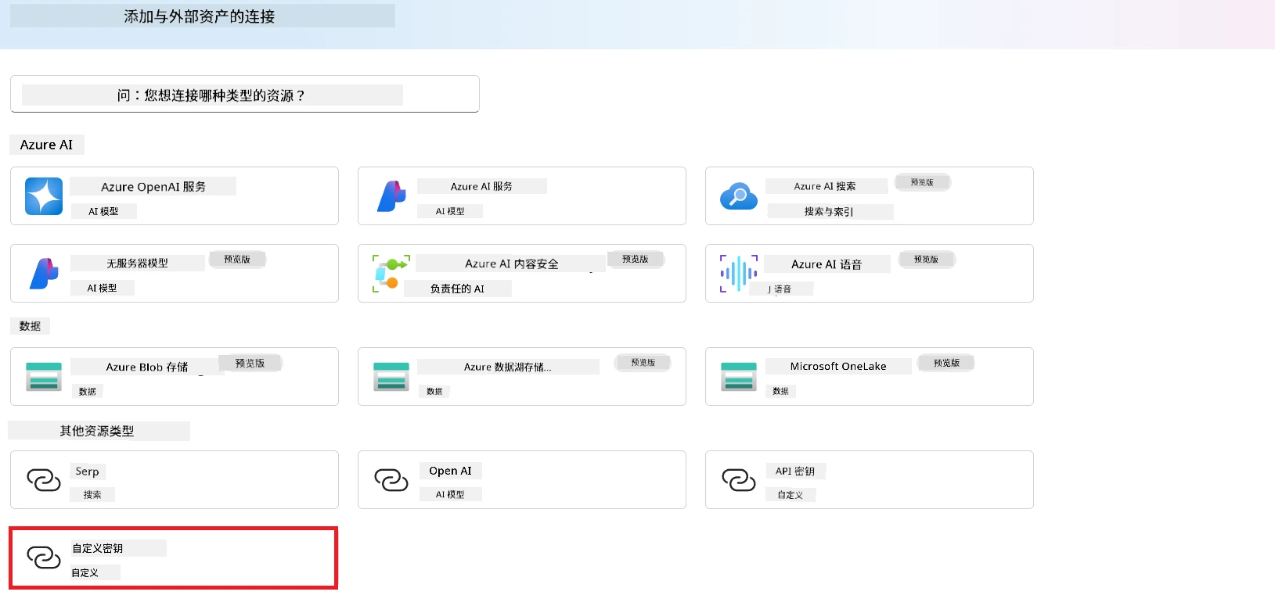Click the 预览版 badge on Azure Blob 存储

tap(250, 363)
